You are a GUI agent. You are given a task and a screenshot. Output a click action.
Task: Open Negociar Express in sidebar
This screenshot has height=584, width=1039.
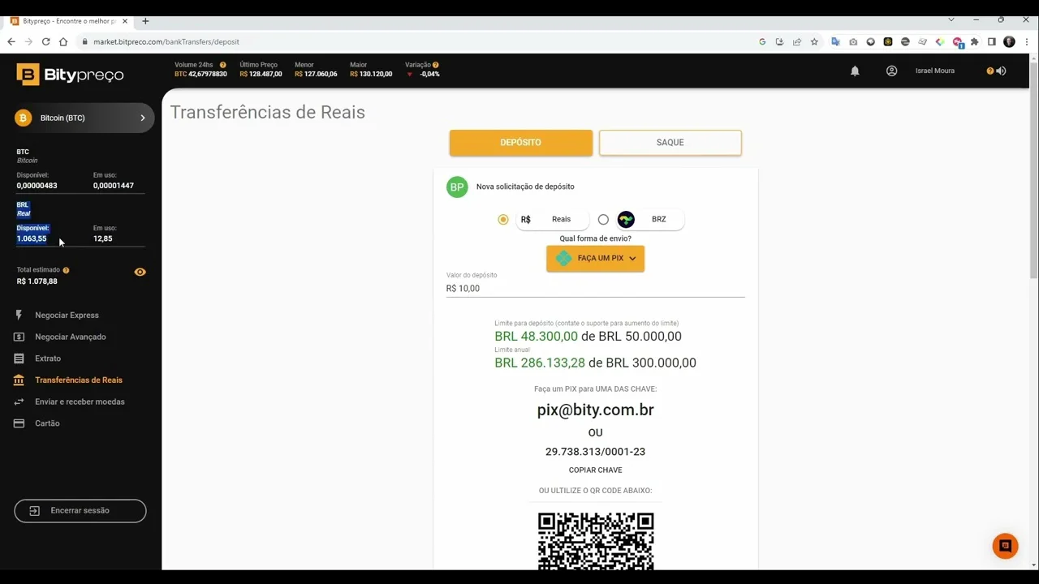point(67,316)
